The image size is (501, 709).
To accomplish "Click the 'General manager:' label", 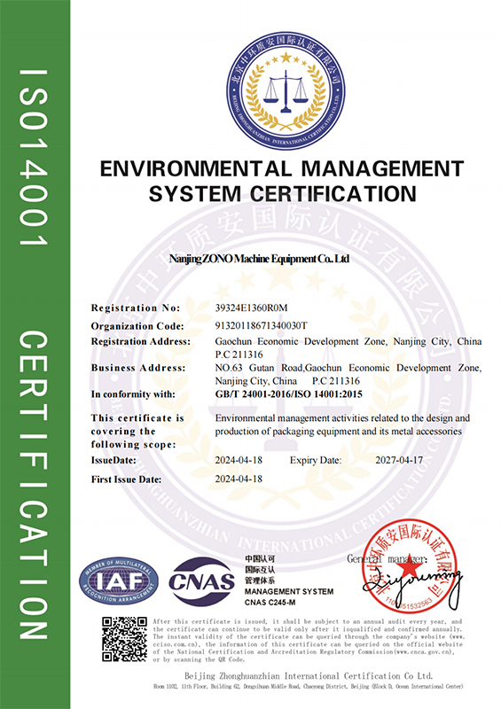I will pos(387,559).
